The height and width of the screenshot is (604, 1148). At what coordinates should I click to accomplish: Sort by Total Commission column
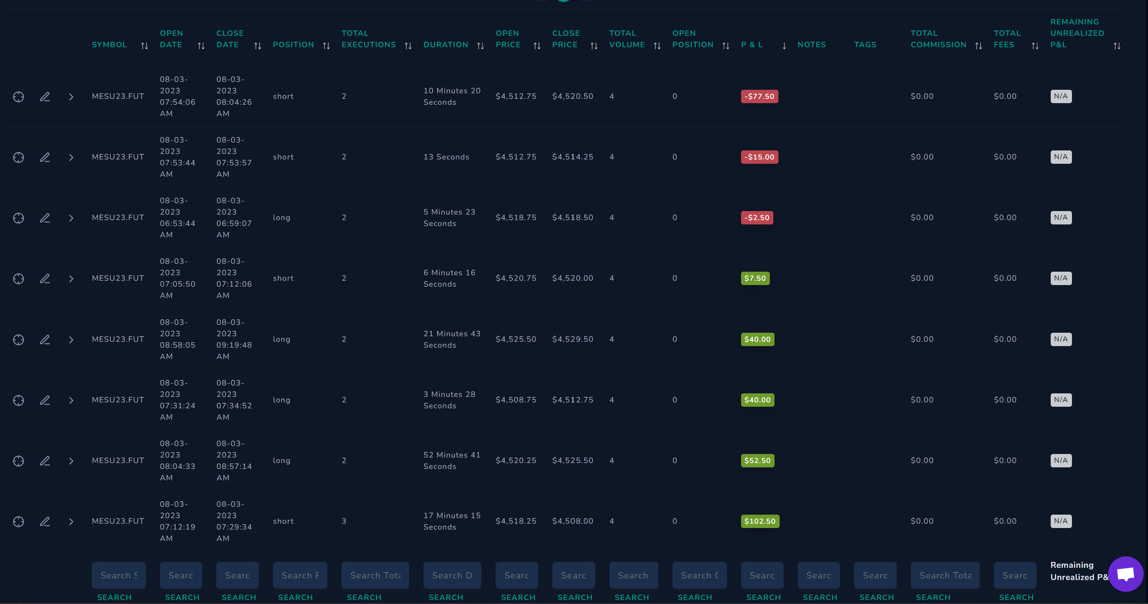pos(979,45)
